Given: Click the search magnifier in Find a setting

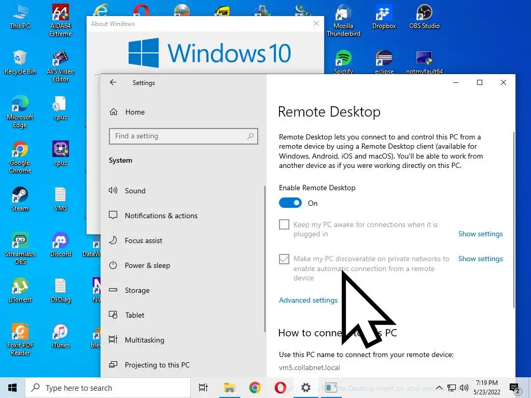Looking at the screenshot, I should (x=250, y=136).
